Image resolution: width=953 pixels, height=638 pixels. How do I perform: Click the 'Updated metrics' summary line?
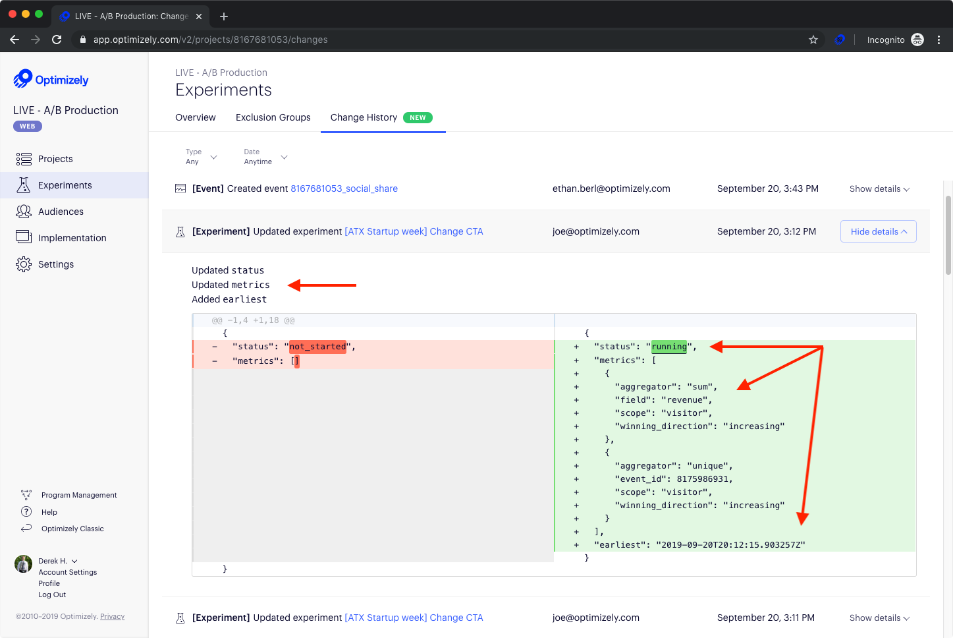[x=231, y=285]
